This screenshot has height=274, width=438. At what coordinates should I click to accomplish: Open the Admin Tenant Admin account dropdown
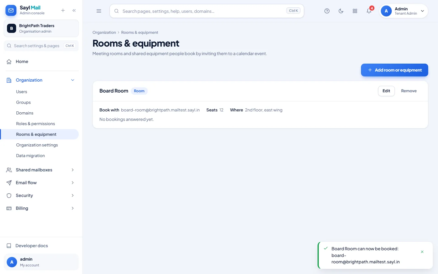[x=404, y=11]
